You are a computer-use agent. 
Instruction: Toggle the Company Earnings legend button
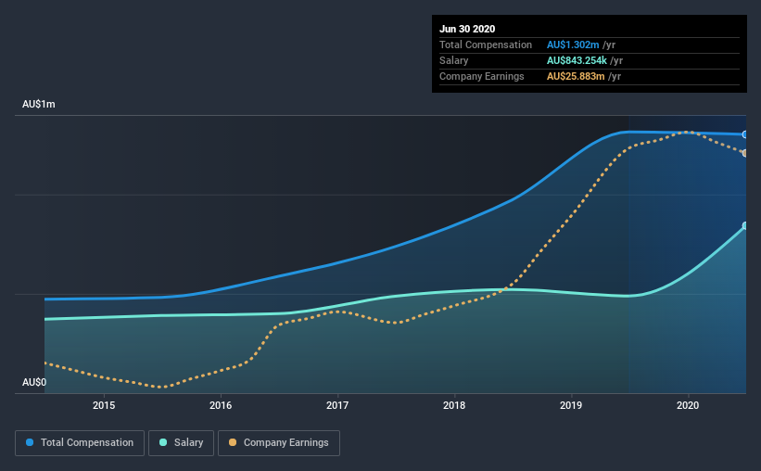pyautogui.click(x=279, y=443)
